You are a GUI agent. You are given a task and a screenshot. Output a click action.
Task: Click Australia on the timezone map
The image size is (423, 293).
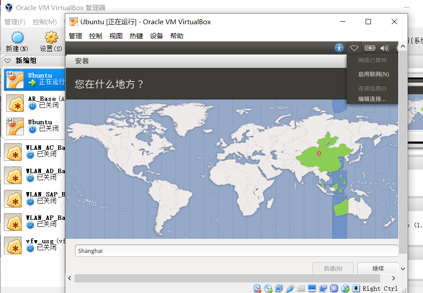[x=352, y=208]
